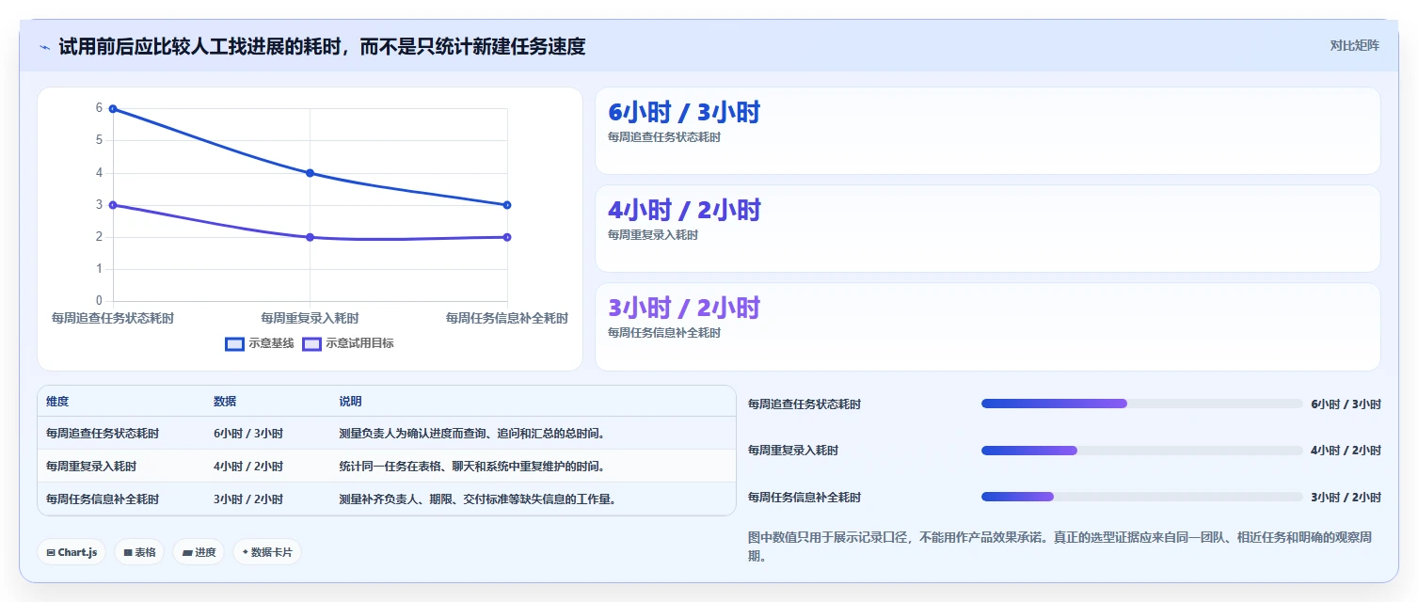Click the disclaimer note starting 图中数值只用于
This screenshot has height=602, width=1418.
coord(1060,547)
